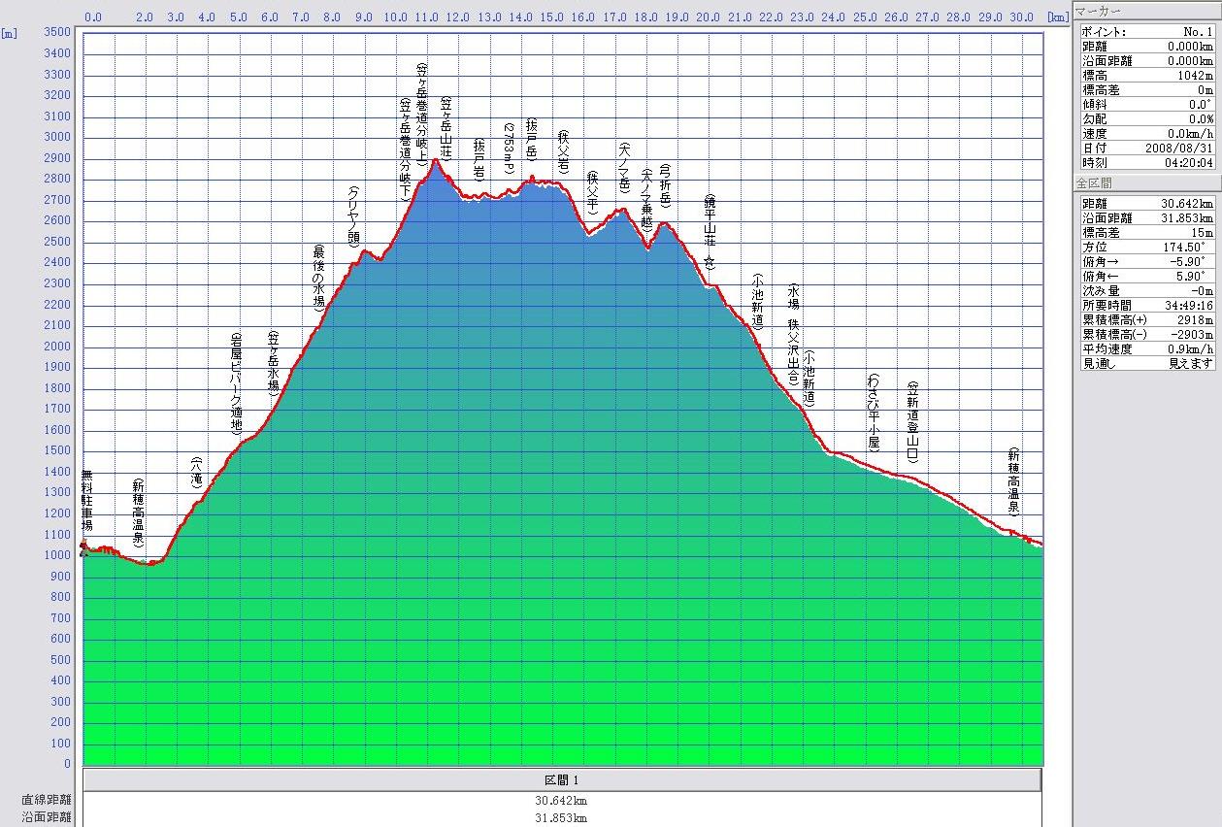Click the 無料駐車場 start point label
Screen dimensions: 1222x827
tap(87, 501)
